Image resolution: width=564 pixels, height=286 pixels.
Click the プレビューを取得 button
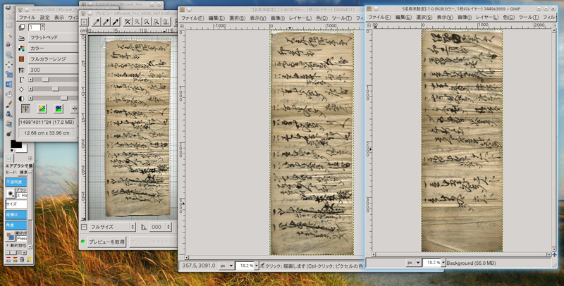[107, 242]
